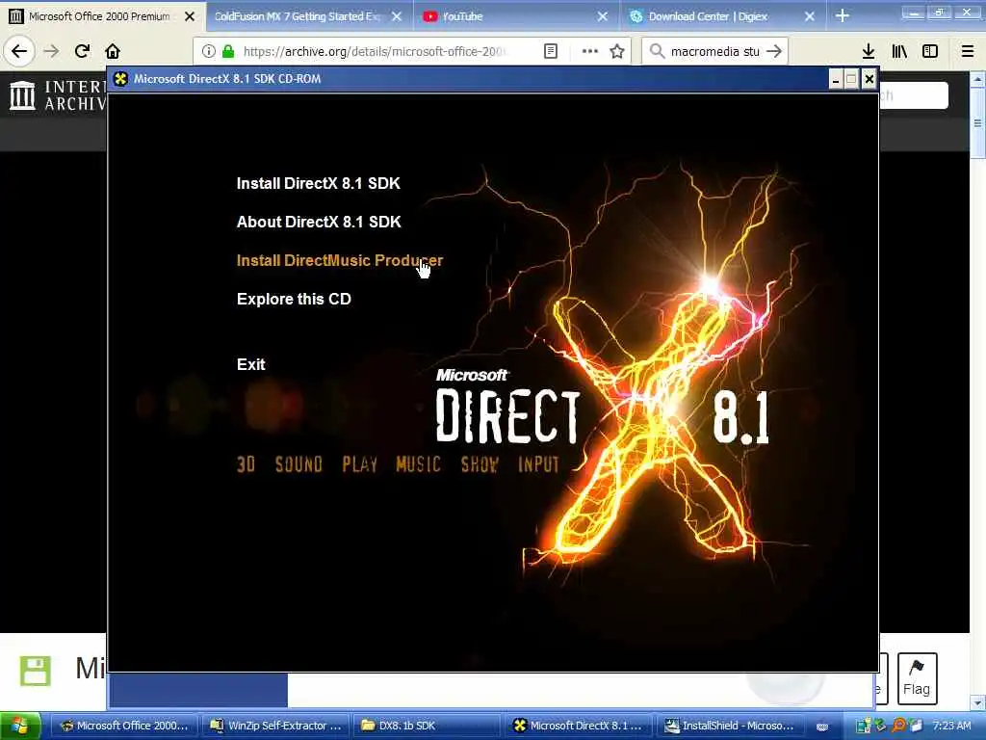
Task: Close the ColdFusion MX 7 tab
Action: pyautogui.click(x=397, y=16)
